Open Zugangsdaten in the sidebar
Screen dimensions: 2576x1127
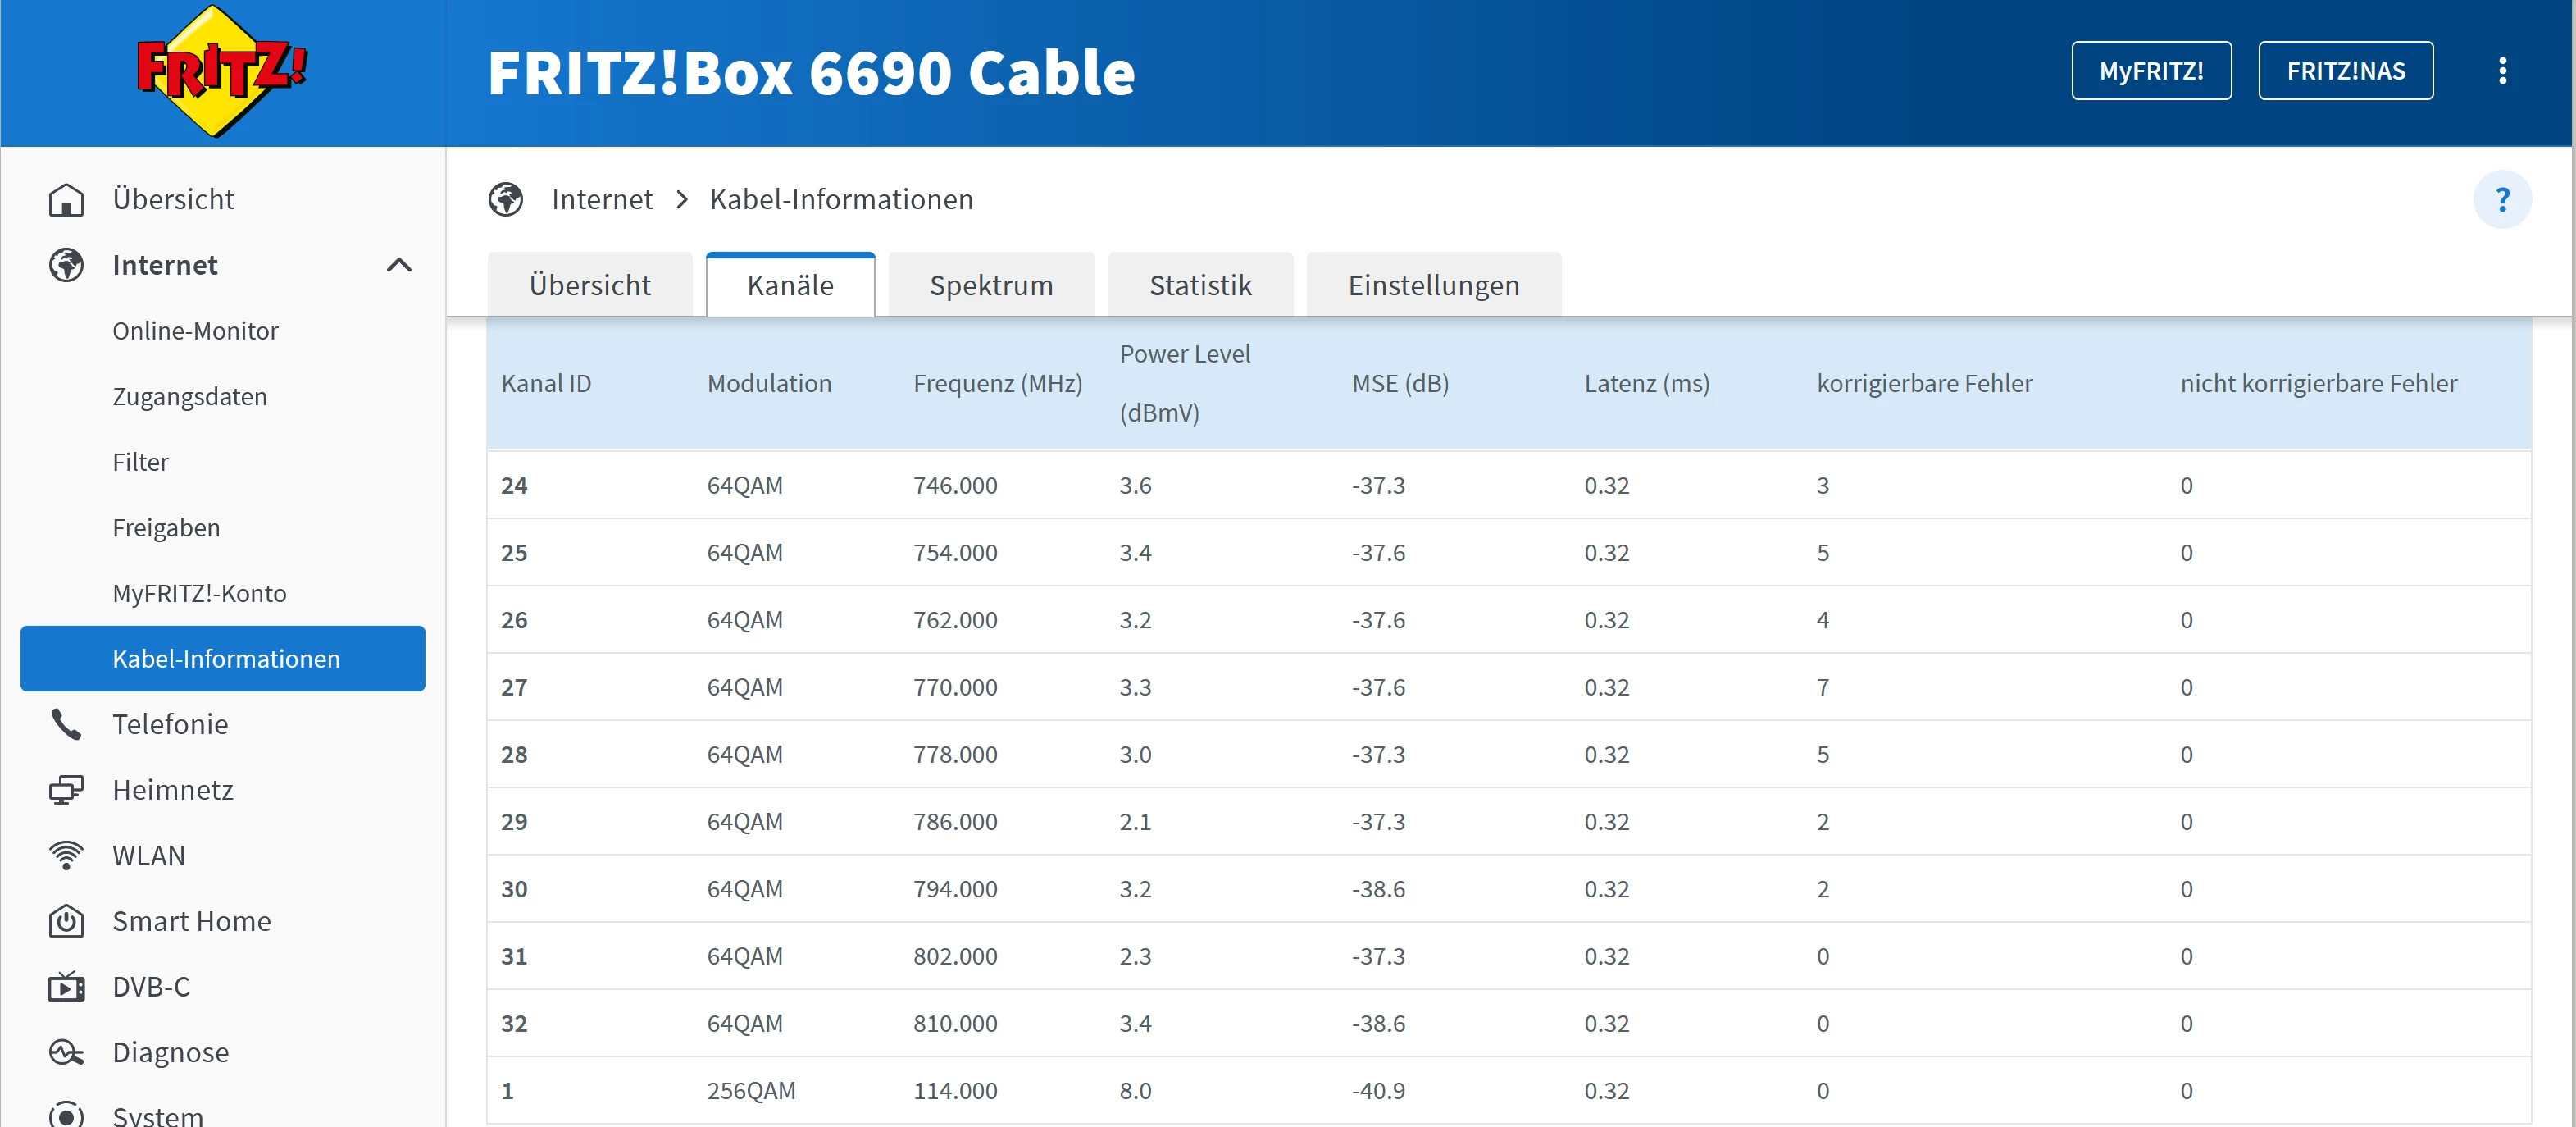[189, 397]
